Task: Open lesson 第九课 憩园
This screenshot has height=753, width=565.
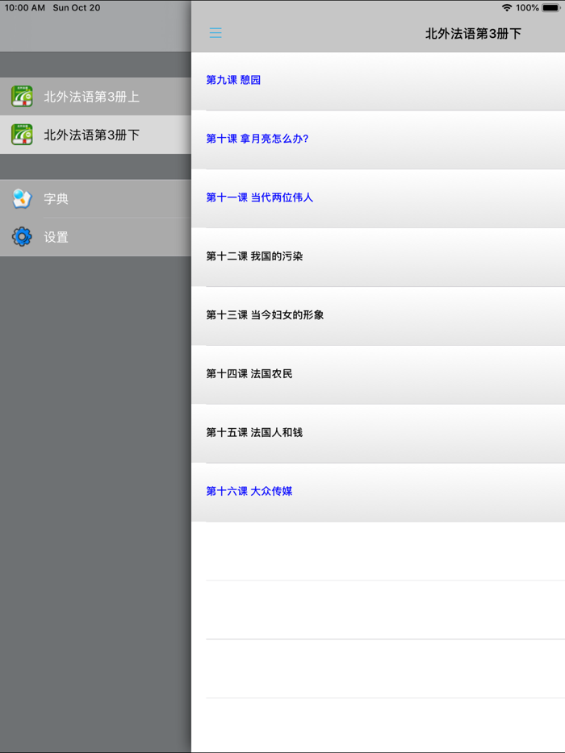Action: pyautogui.click(x=233, y=80)
